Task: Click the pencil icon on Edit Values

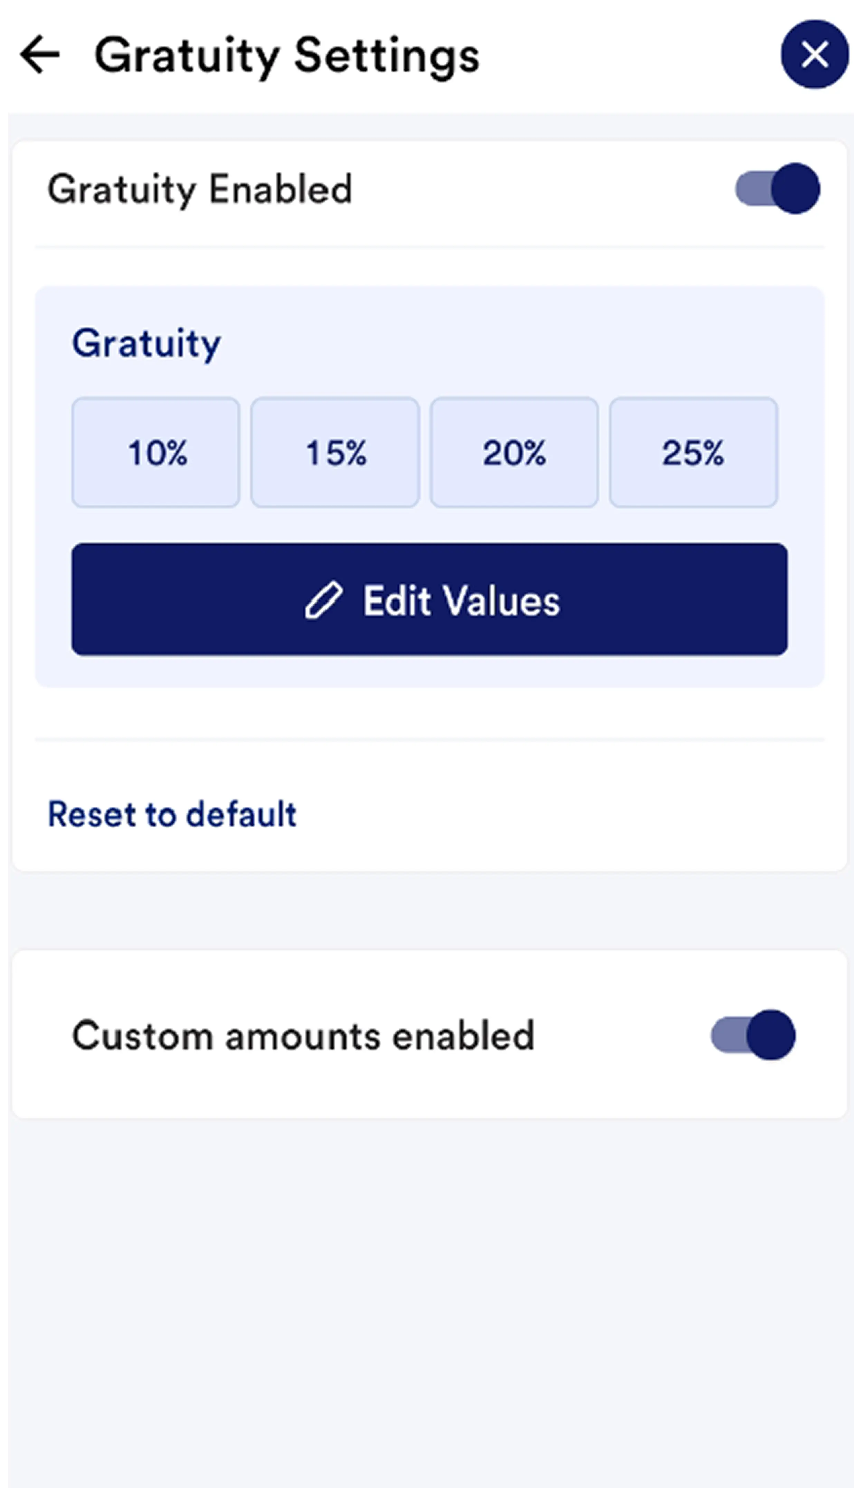Action: tap(323, 600)
